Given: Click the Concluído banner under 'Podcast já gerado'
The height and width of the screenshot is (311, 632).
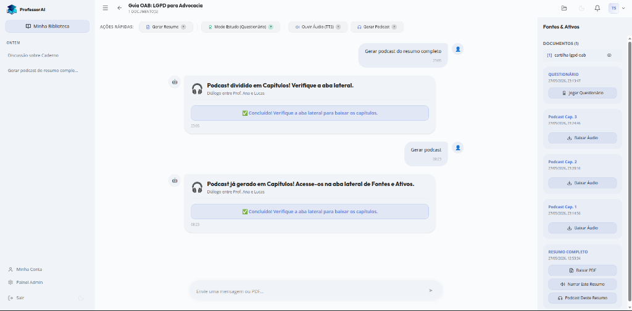Looking at the screenshot, I should tap(310, 212).
